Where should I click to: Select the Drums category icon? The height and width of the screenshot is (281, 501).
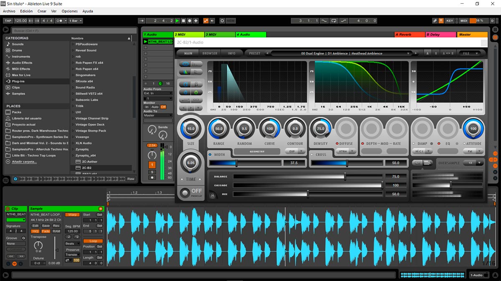click(8, 50)
